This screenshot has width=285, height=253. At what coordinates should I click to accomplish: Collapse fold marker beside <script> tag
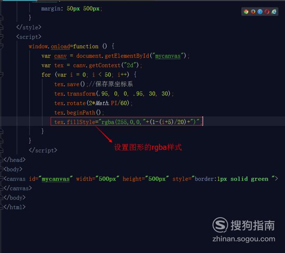pyautogui.click(x=2, y=37)
